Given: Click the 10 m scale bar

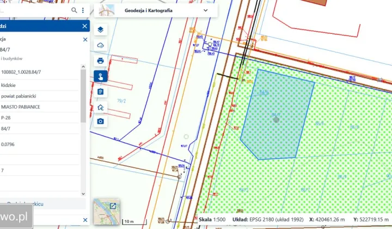Looking at the screenshot, I should (x=134, y=221).
